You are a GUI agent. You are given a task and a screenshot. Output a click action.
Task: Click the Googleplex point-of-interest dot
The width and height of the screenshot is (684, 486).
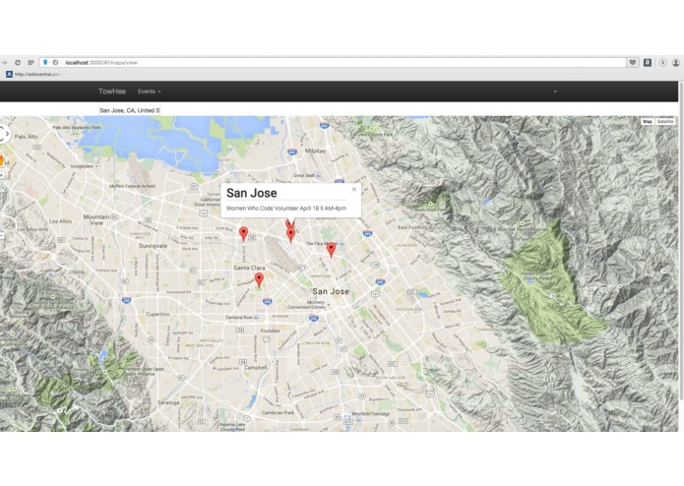[96, 166]
